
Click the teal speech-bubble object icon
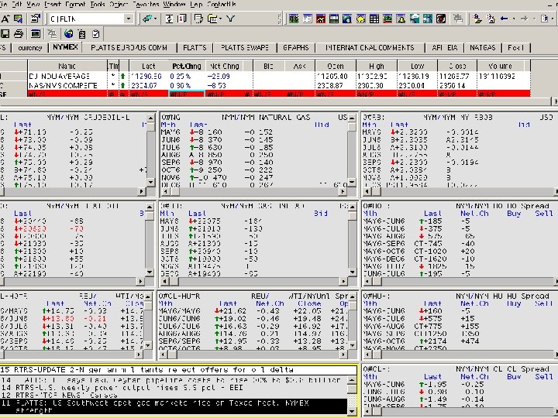coord(414,19)
